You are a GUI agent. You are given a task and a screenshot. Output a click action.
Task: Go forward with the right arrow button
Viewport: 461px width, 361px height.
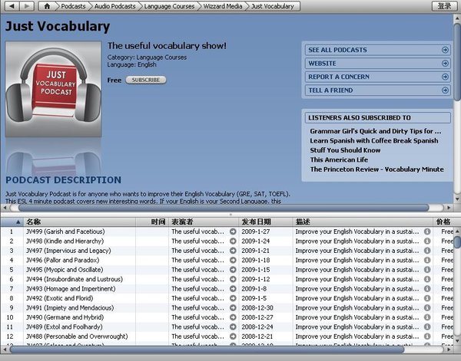(27, 6)
